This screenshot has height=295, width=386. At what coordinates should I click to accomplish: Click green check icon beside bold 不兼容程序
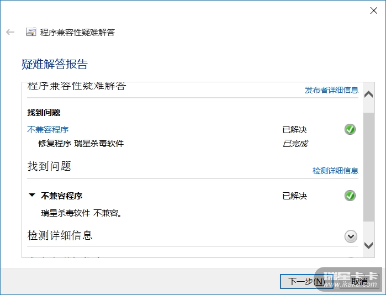pyautogui.click(x=350, y=196)
